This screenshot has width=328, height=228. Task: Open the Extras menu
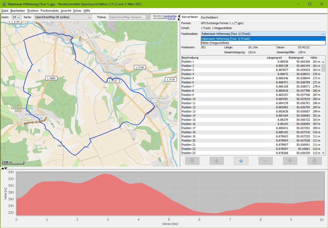click(x=77, y=11)
